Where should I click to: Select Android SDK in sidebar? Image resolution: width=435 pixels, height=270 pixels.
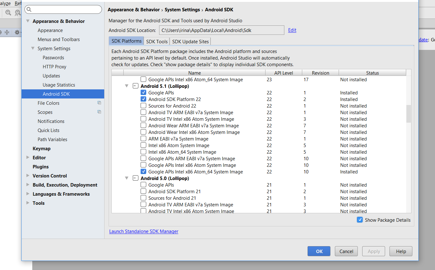63,94
